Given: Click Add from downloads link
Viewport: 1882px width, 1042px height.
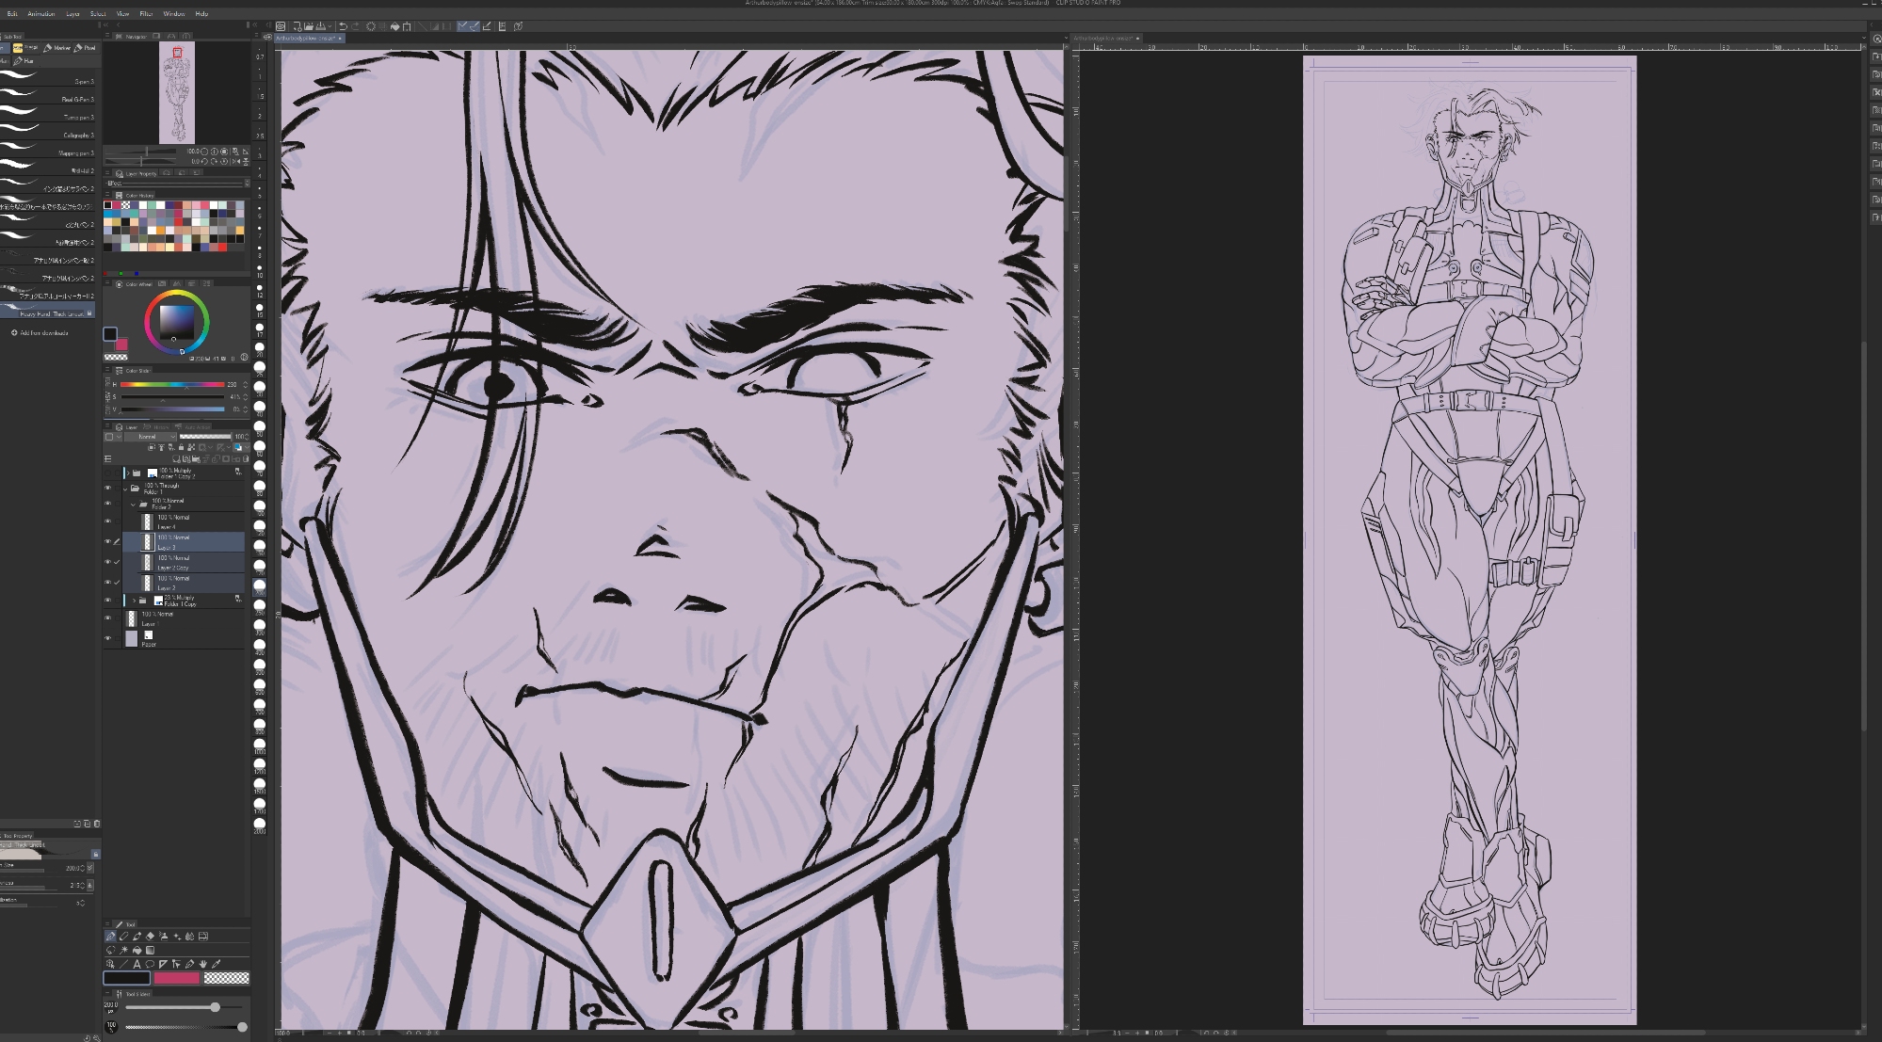Looking at the screenshot, I should [43, 333].
